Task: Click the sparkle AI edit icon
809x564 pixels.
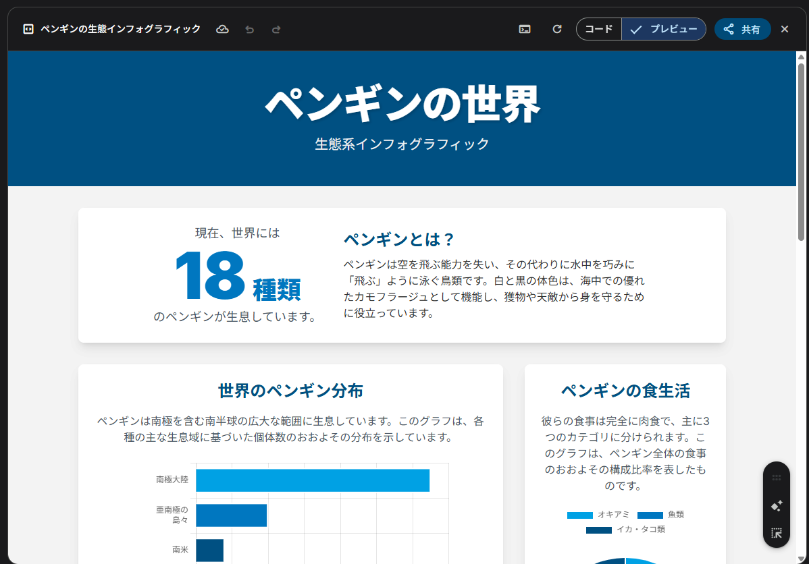Action: click(x=776, y=505)
